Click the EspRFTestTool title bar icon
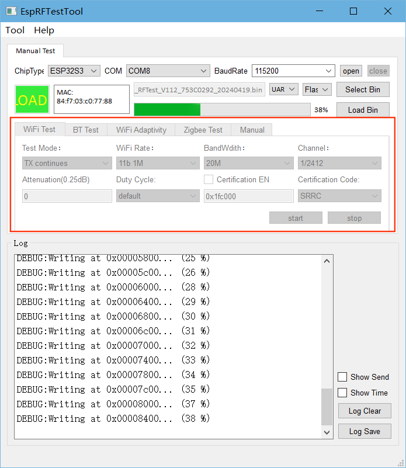Viewport: 406px width, 468px height. point(12,11)
